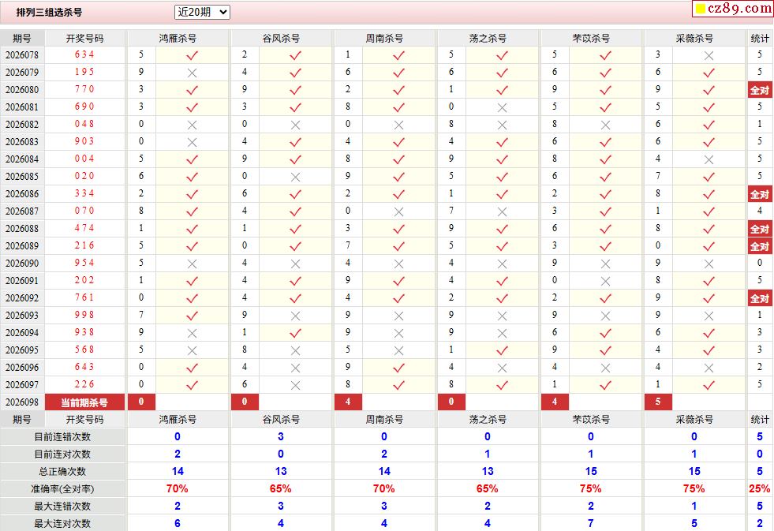The height and width of the screenshot is (531, 774).
Task: Click the 全对 badge in row 2026092
Action: pos(759,298)
